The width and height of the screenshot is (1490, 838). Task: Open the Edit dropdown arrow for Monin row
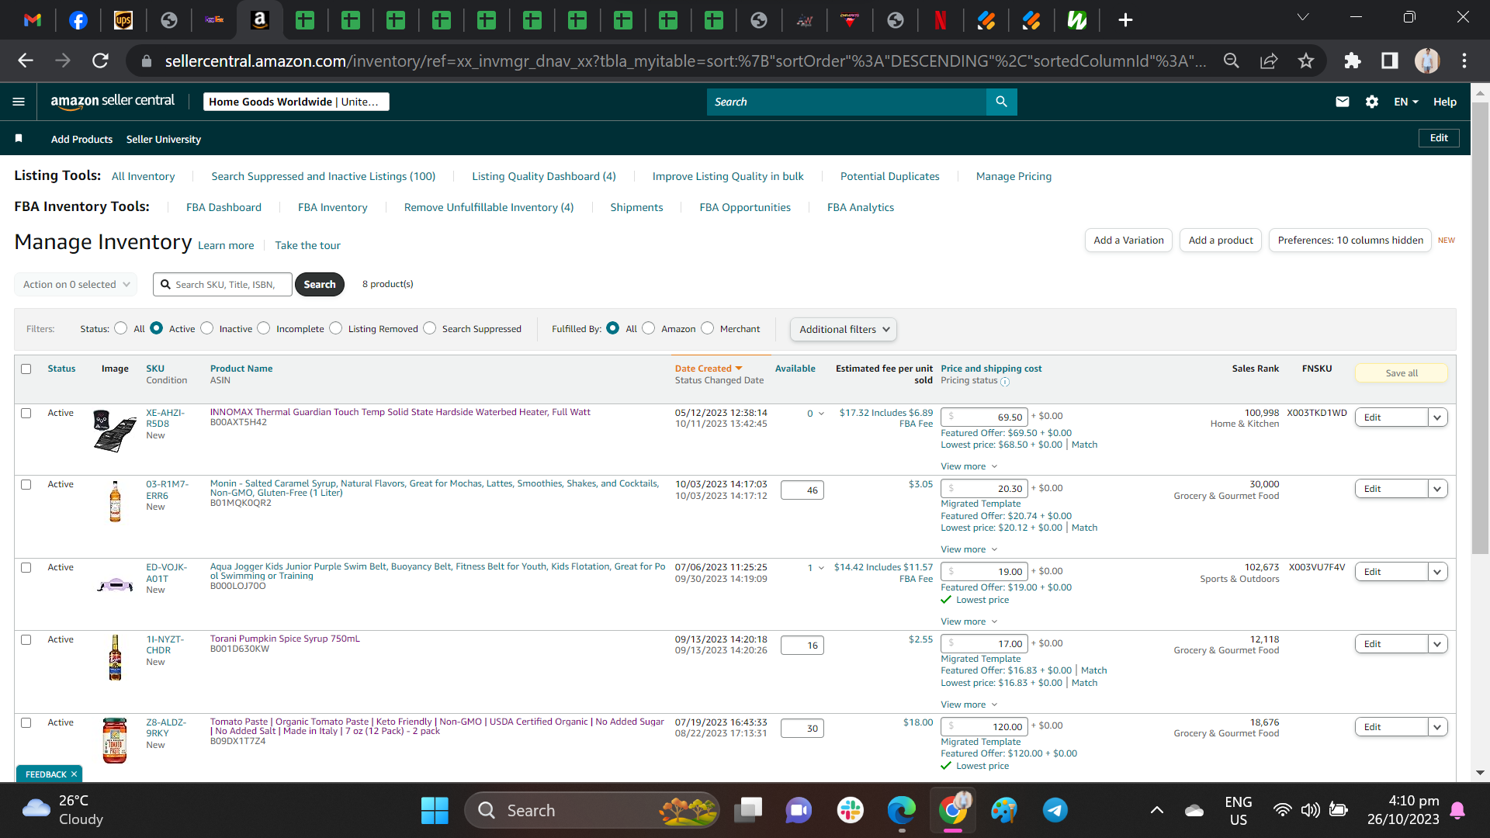(x=1437, y=489)
